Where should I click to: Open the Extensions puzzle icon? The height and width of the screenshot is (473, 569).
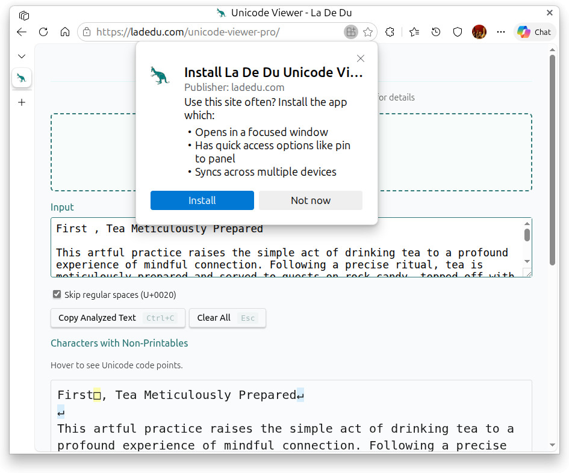click(x=390, y=32)
